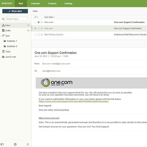Click the Trash bin icon

[3, 51]
